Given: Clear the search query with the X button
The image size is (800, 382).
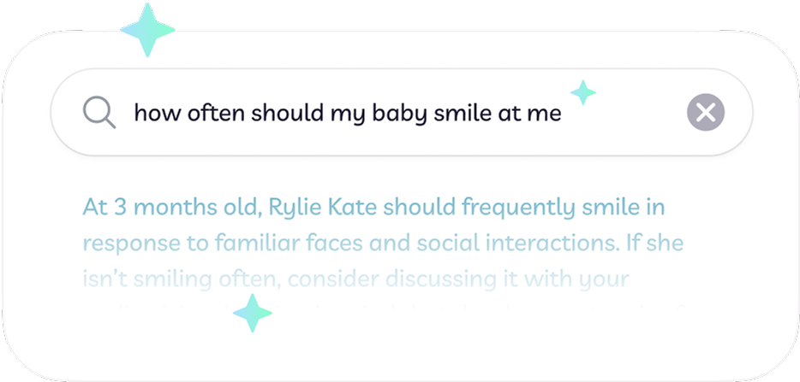Looking at the screenshot, I should coord(706,112).
